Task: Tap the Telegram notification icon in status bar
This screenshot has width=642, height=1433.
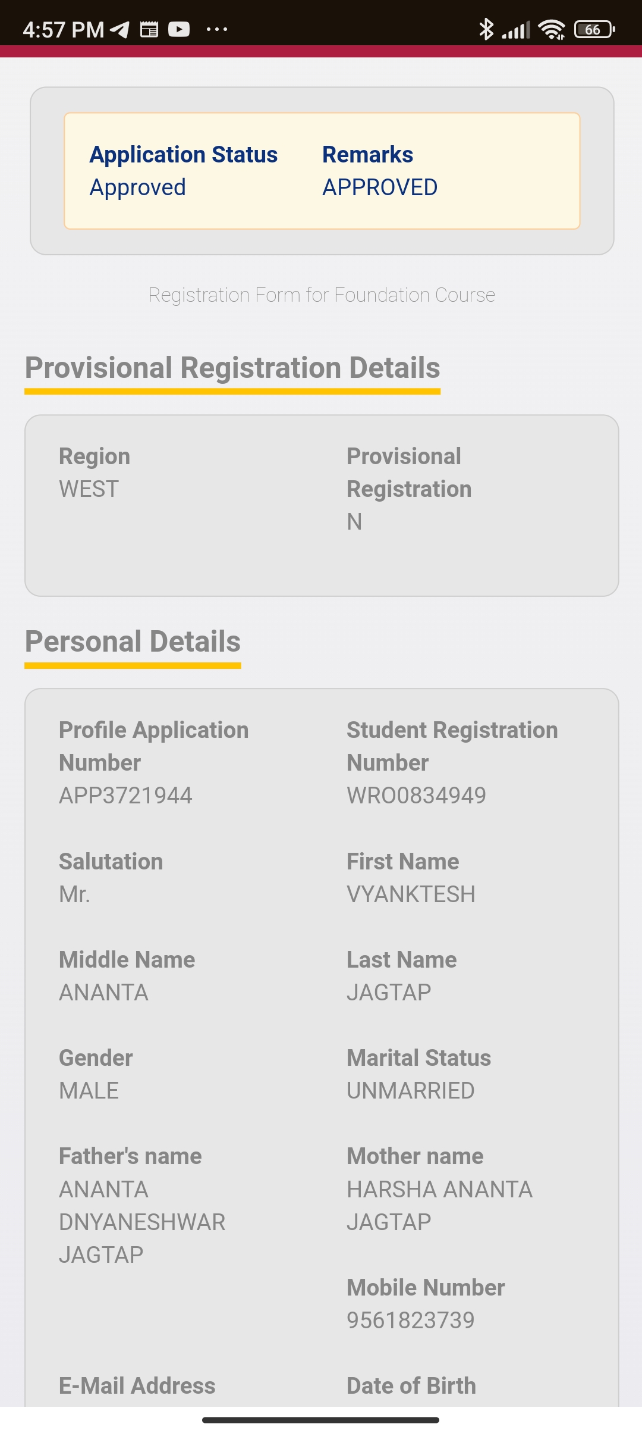Action: click(x=119, y=29)
